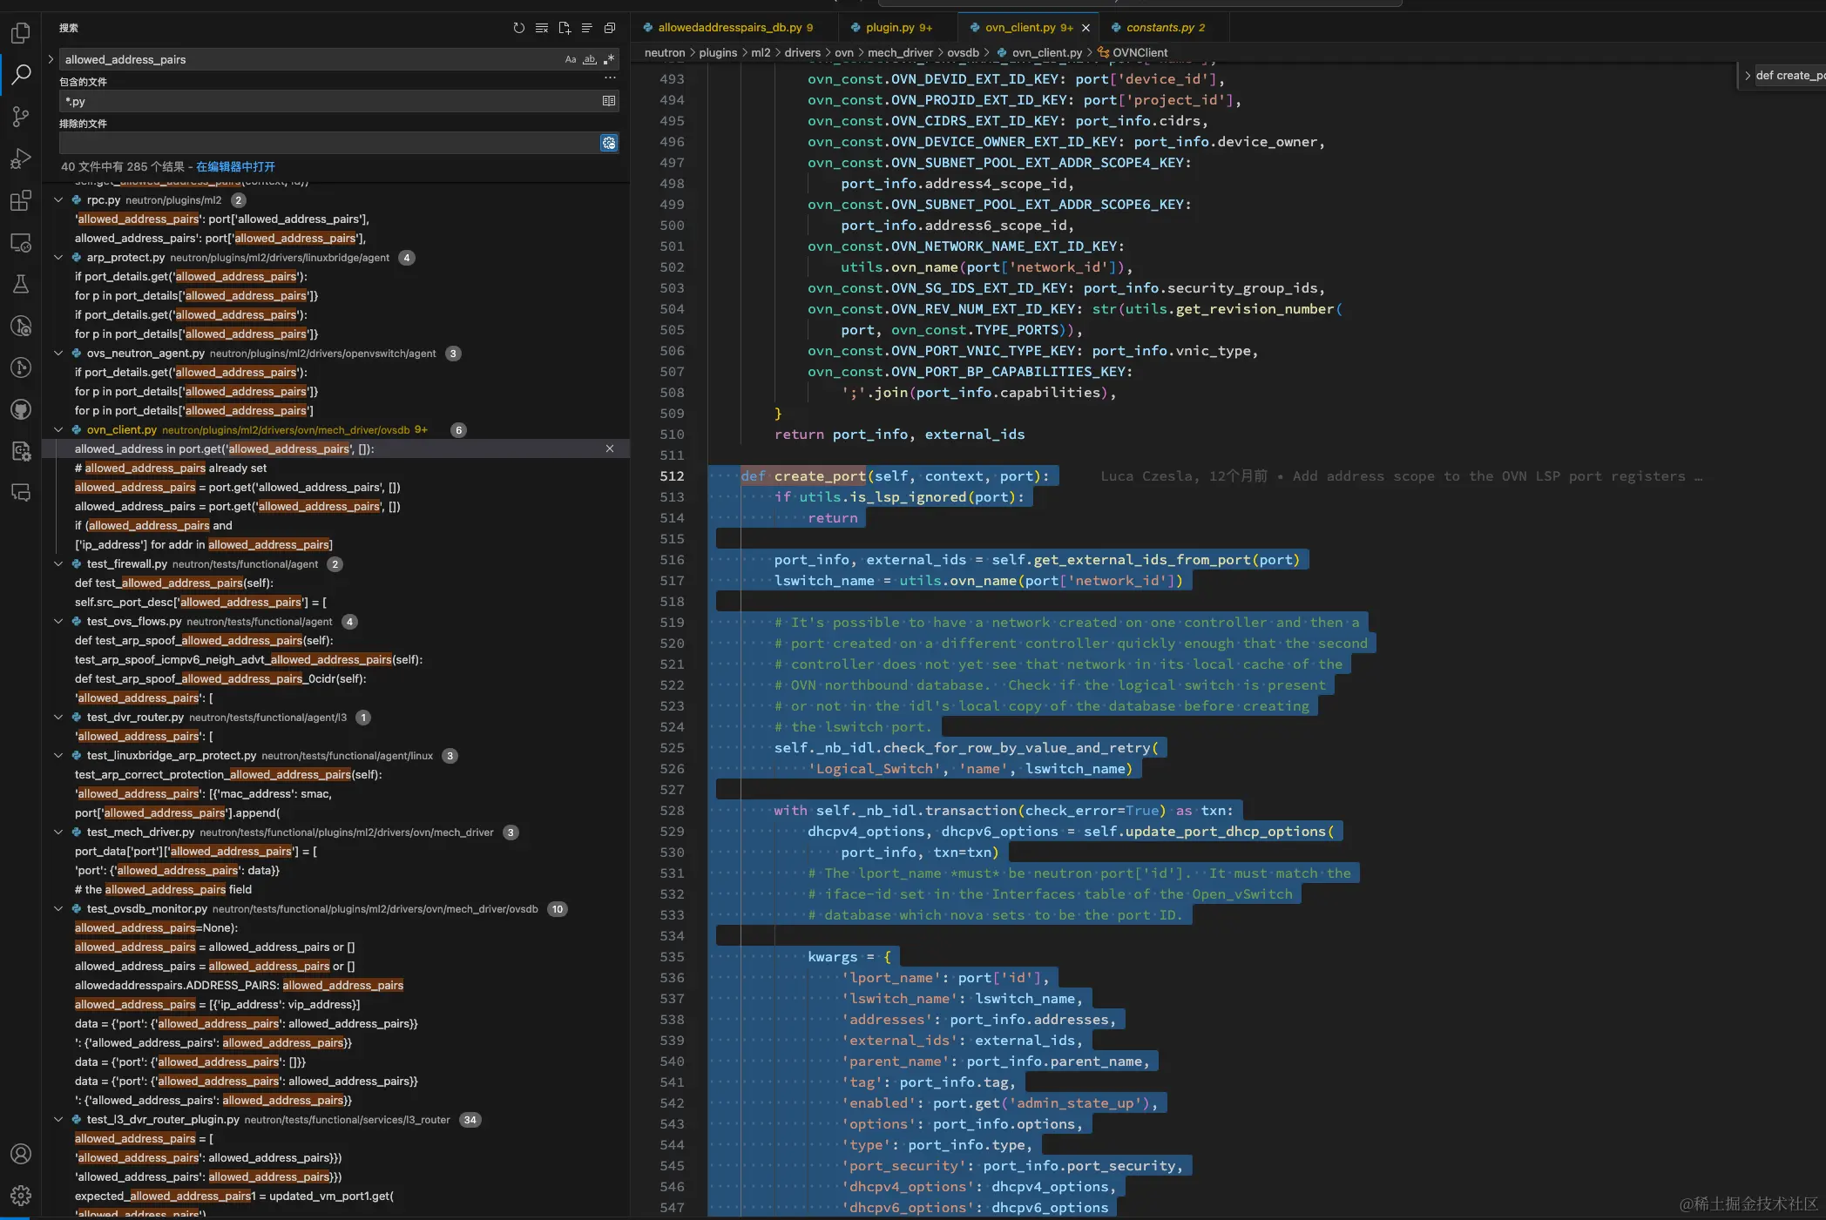
Task: Click ovsdb in the breadcrumb
Action: pyautogui.click(x=963, y=53)
